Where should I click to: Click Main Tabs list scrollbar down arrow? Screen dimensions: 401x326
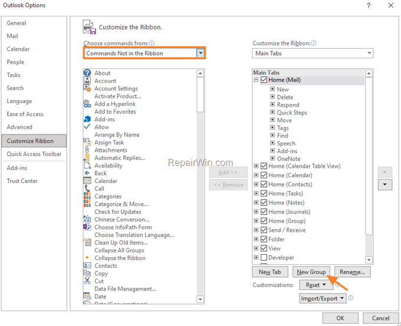coord(369,260)
